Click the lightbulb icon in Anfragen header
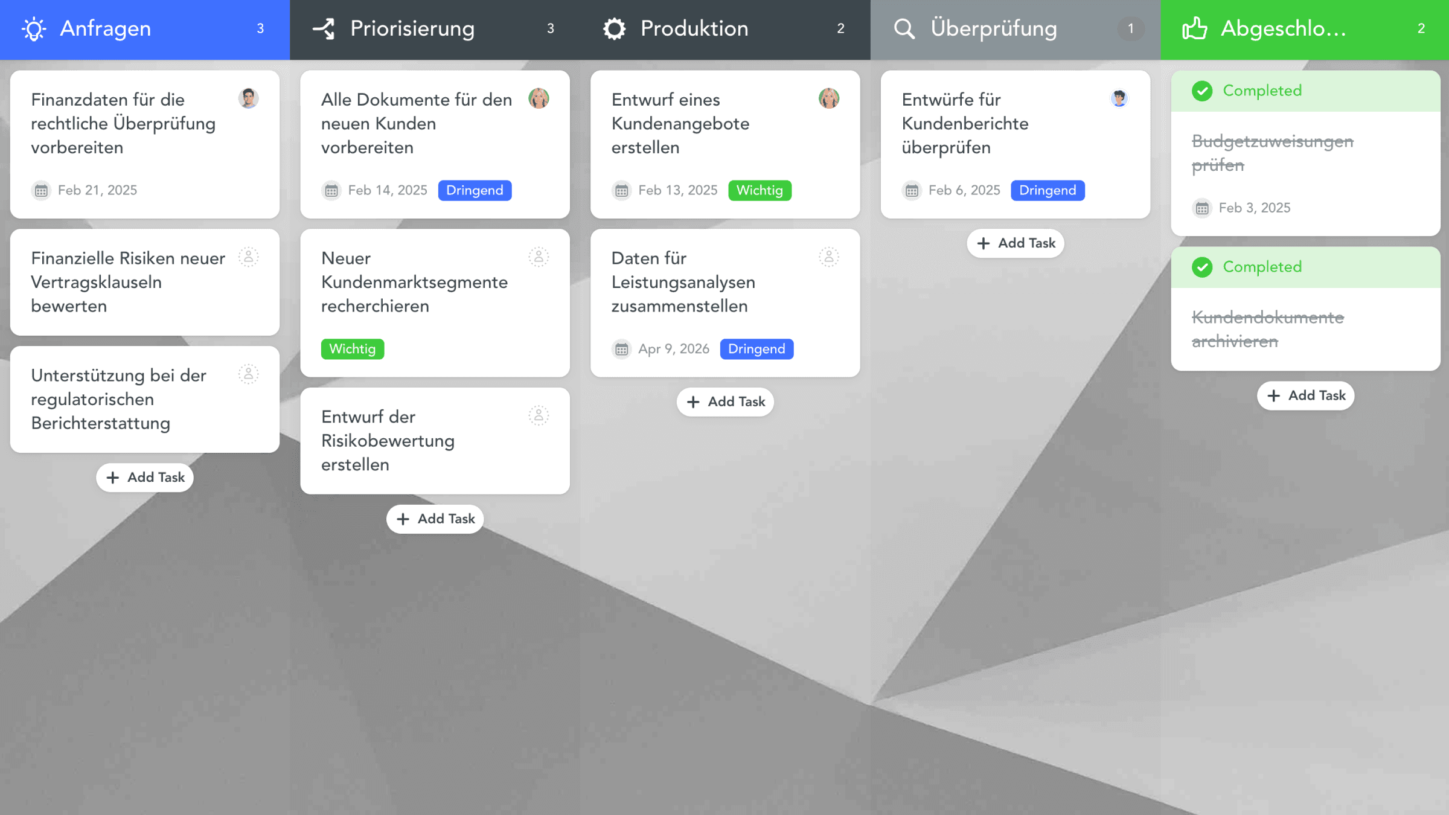Image resolution: width=1449 pixels, height=815 pixels. pos(34,29)
